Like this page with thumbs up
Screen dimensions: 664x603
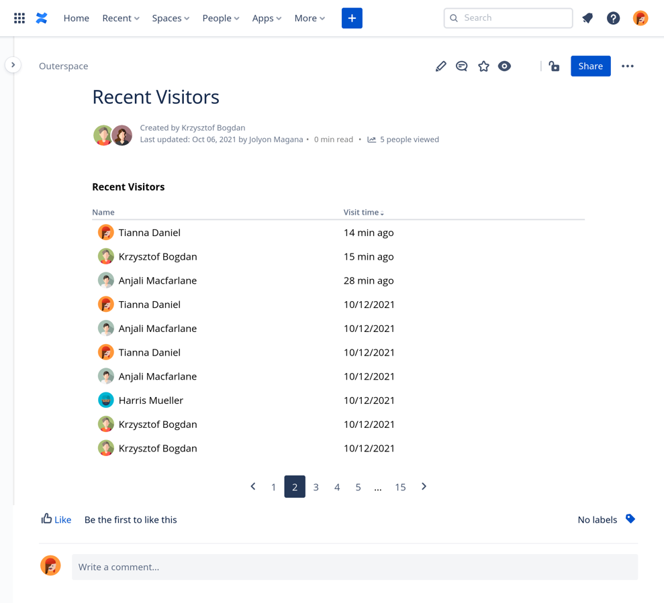(x=56, y=519)
